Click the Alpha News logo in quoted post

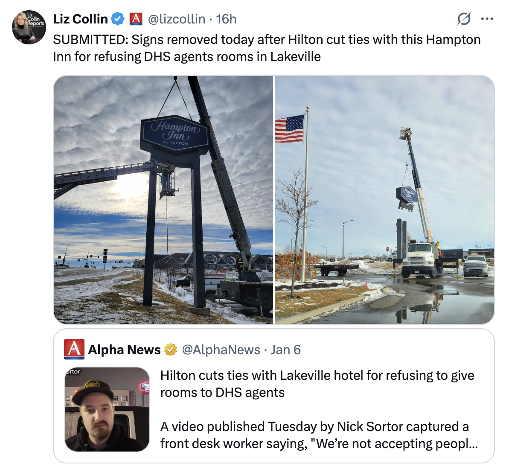[x=74, y=350]
